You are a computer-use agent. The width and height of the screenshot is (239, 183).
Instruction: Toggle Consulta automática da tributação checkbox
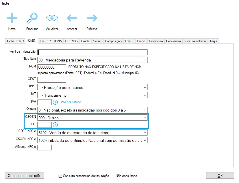(60, 176)
